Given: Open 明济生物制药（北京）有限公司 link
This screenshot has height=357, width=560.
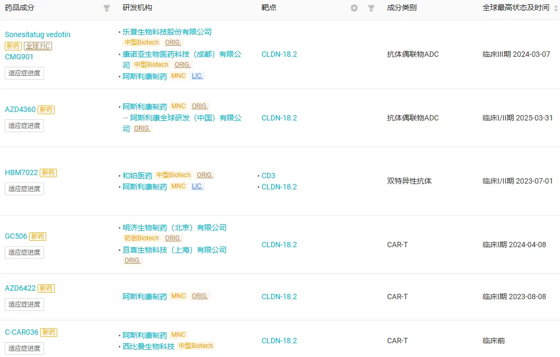Looking at the screenshot, I should coord(174,228).
